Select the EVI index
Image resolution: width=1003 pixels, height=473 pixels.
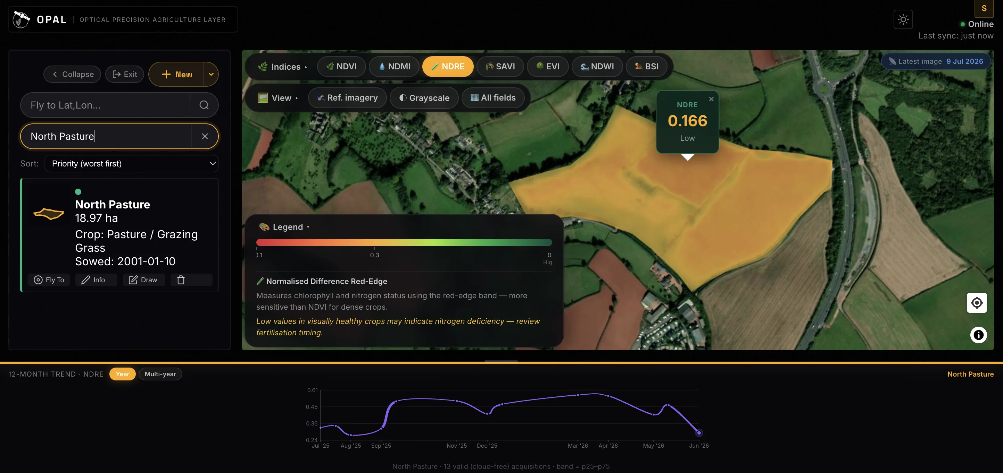[x=548, y=67]
